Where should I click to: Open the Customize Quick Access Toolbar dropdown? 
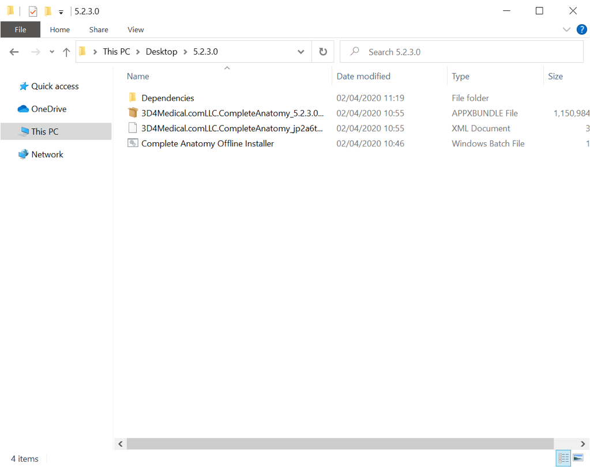pos(61,13)
